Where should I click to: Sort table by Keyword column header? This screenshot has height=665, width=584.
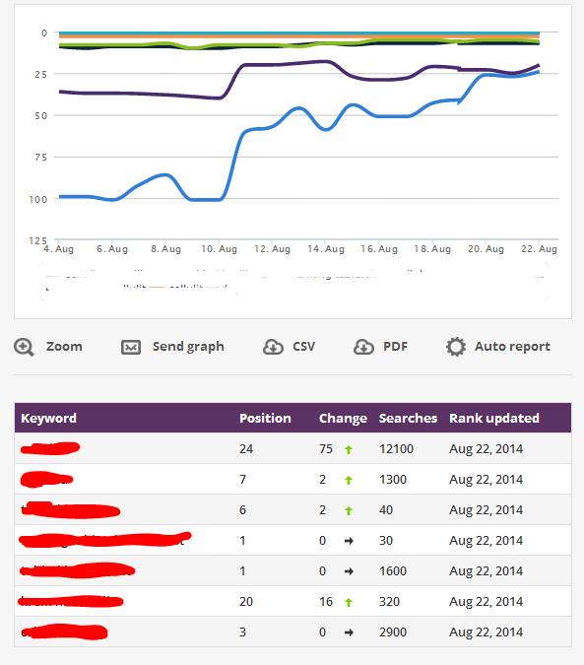pos(48,418)
